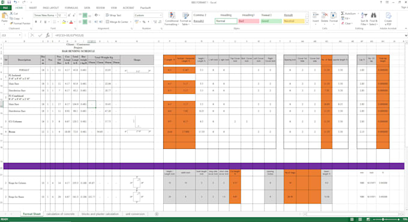Toggle Middle Align vertical alignment

[85, 16]
